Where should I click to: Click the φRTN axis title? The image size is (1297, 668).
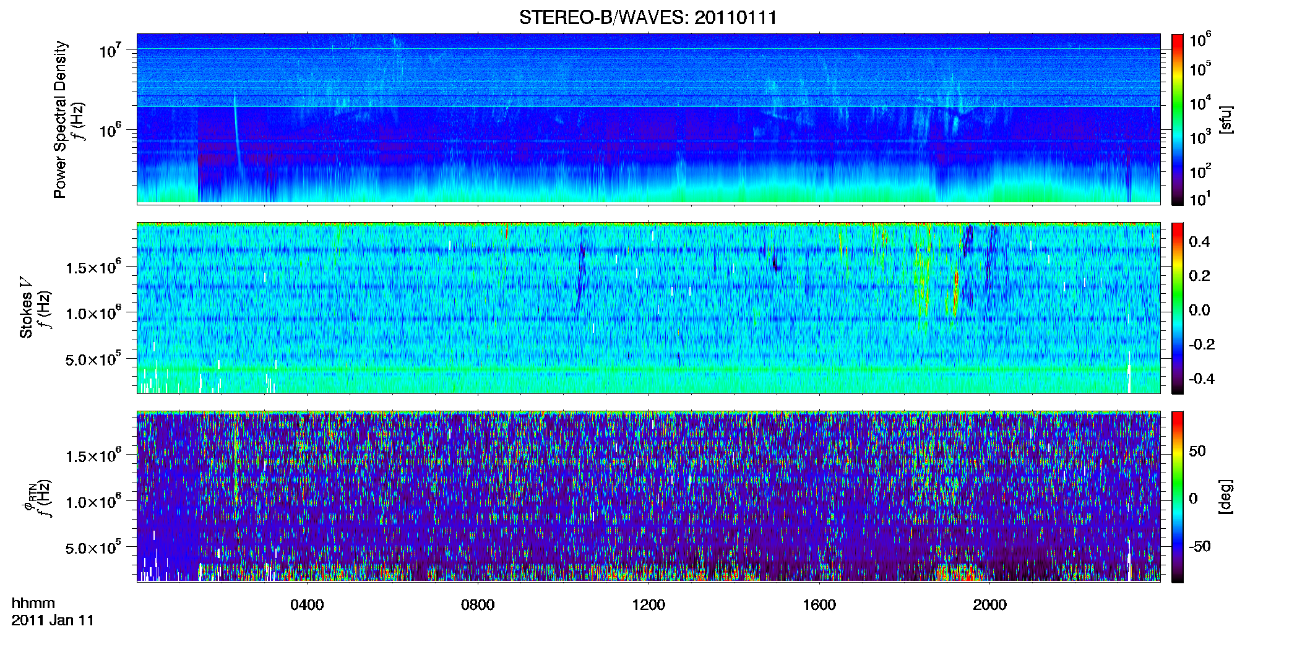[28, 497]
